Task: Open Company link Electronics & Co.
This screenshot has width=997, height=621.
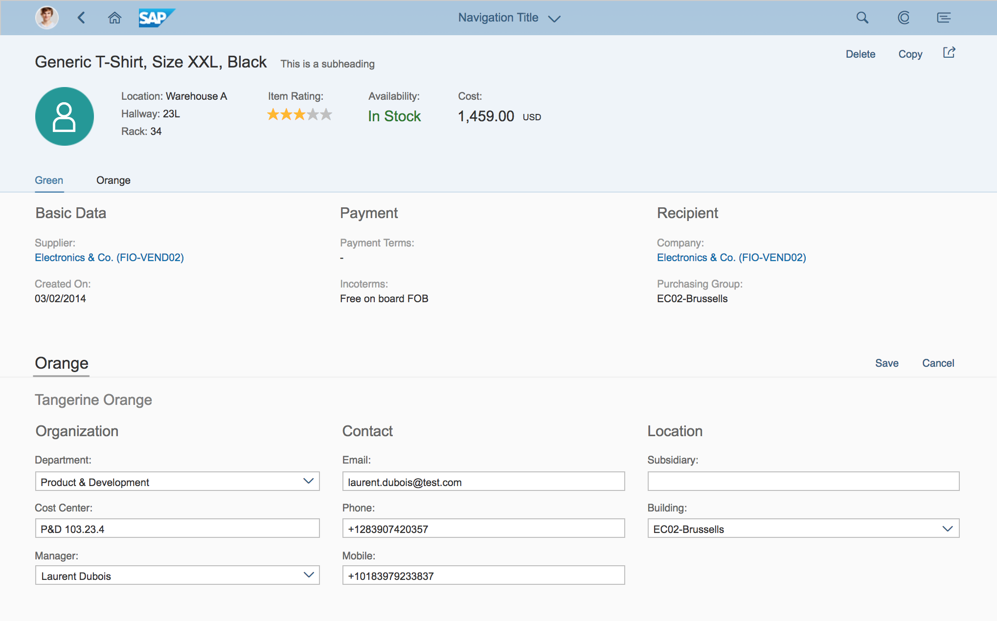Action: 731,257
